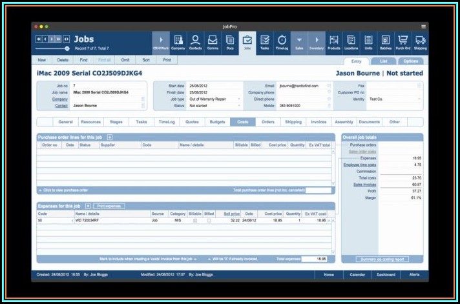
Task: Click the record navigation slider
Action: pyautogui.click(x=52, y=48)
